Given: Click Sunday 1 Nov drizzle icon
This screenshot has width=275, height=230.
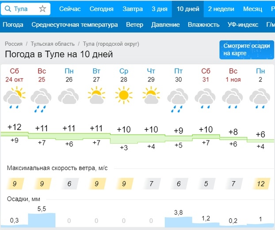Looking at the screenshot, I should pos(233,98).
